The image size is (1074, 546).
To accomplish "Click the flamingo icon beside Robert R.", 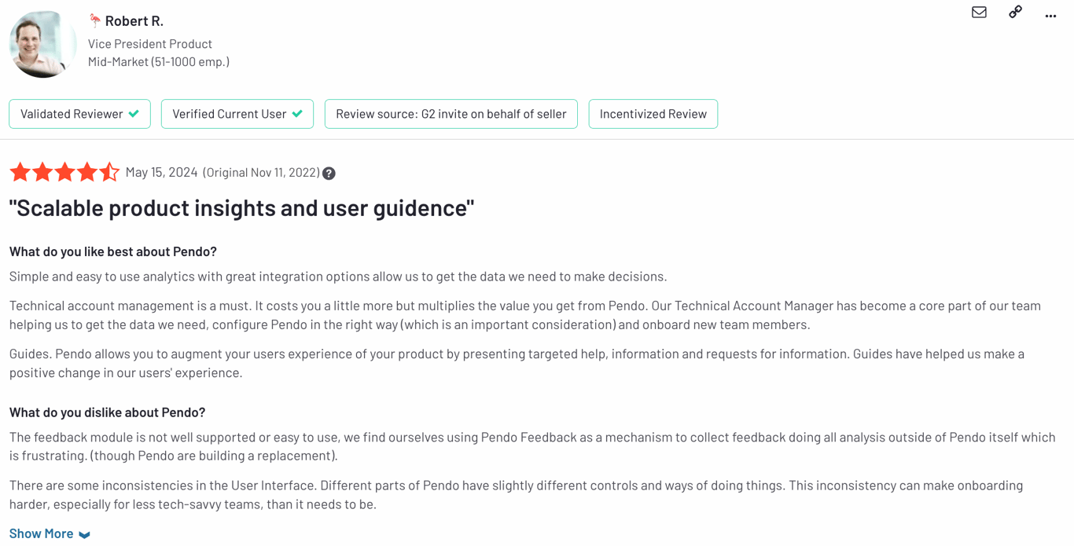I will click(95, 20).
